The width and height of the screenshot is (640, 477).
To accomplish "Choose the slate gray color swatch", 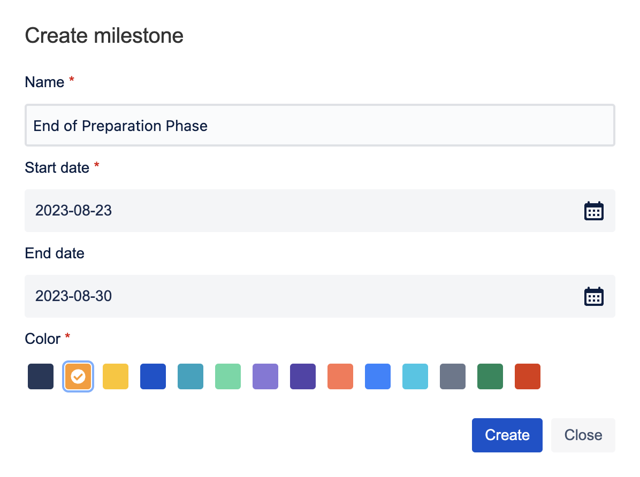I will (453, 376).
